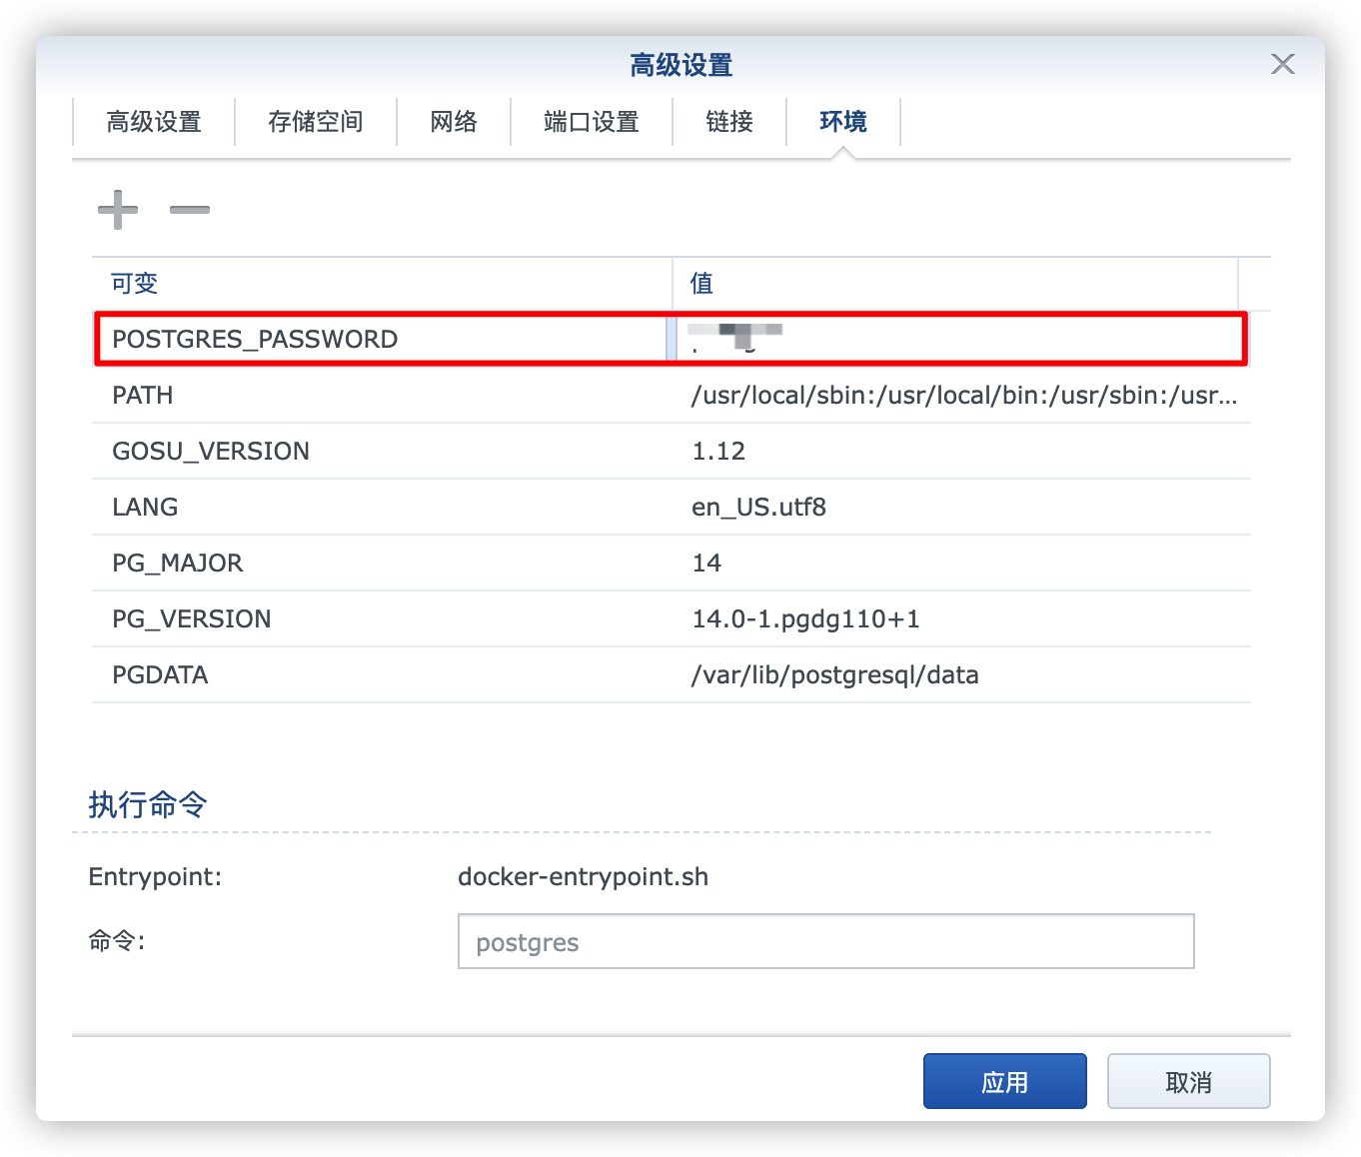Switch to the 高级设置 tab
The height and width of the screenshot is (1157, 1361).
point(154,122)
